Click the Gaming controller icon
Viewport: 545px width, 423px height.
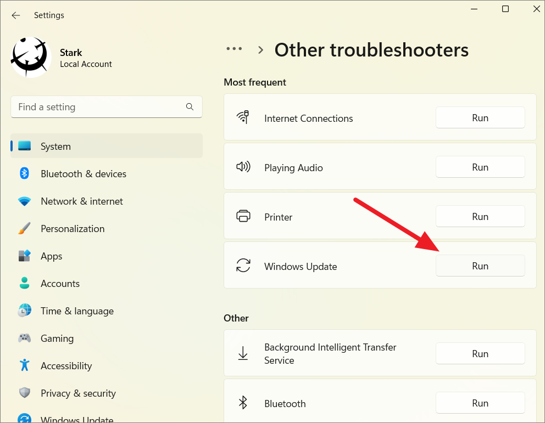tap(24, 338)
